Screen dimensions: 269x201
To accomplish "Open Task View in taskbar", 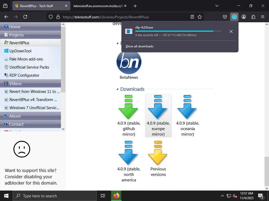I will [x=103, y=196].
